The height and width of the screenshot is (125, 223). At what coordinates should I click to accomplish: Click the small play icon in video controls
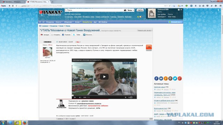75,97
